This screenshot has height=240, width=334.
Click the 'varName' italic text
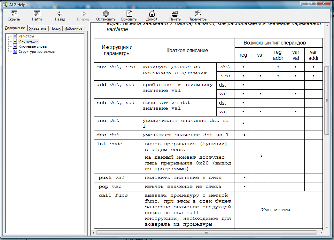[117, 29]
